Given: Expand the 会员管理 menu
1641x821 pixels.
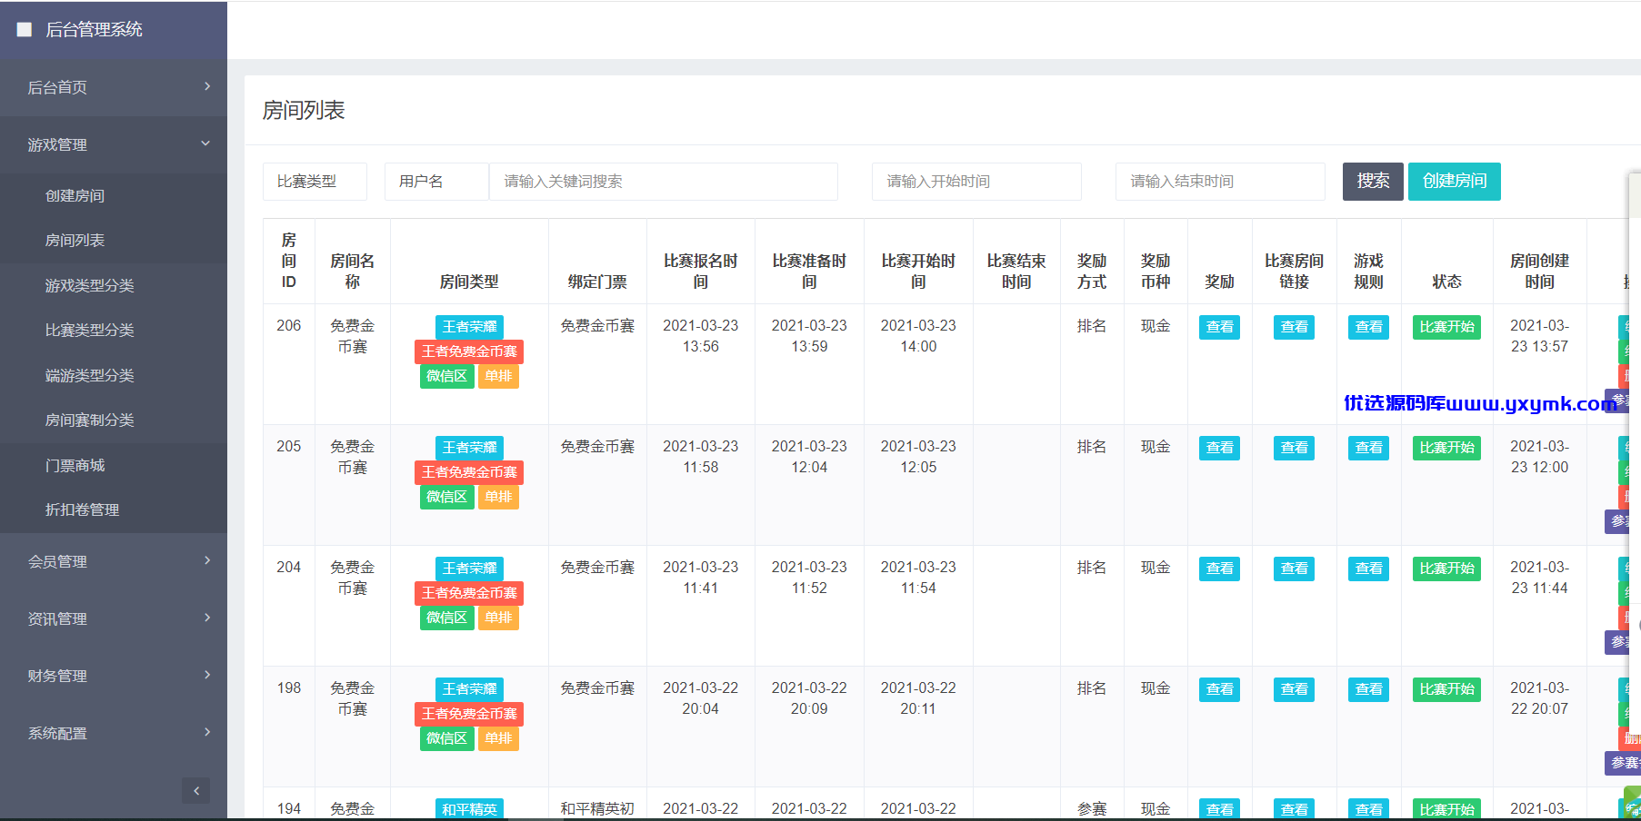Looking at the screenshot, I should pyautogui.click(x=114, y=561).
